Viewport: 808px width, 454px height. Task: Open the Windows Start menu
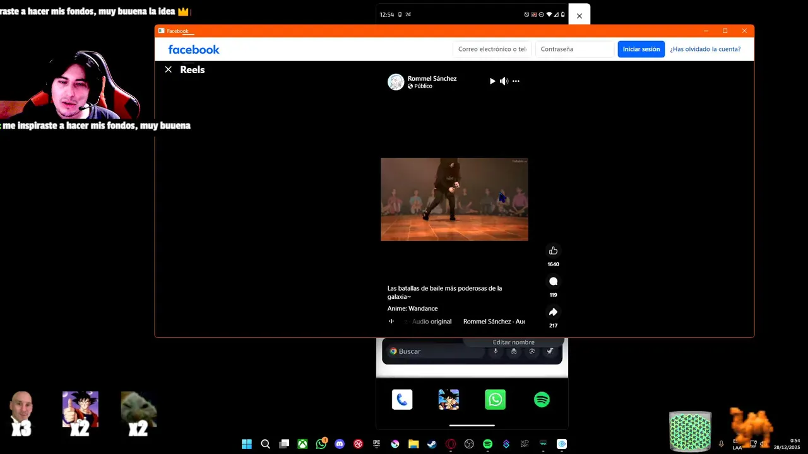click(247, 444)
